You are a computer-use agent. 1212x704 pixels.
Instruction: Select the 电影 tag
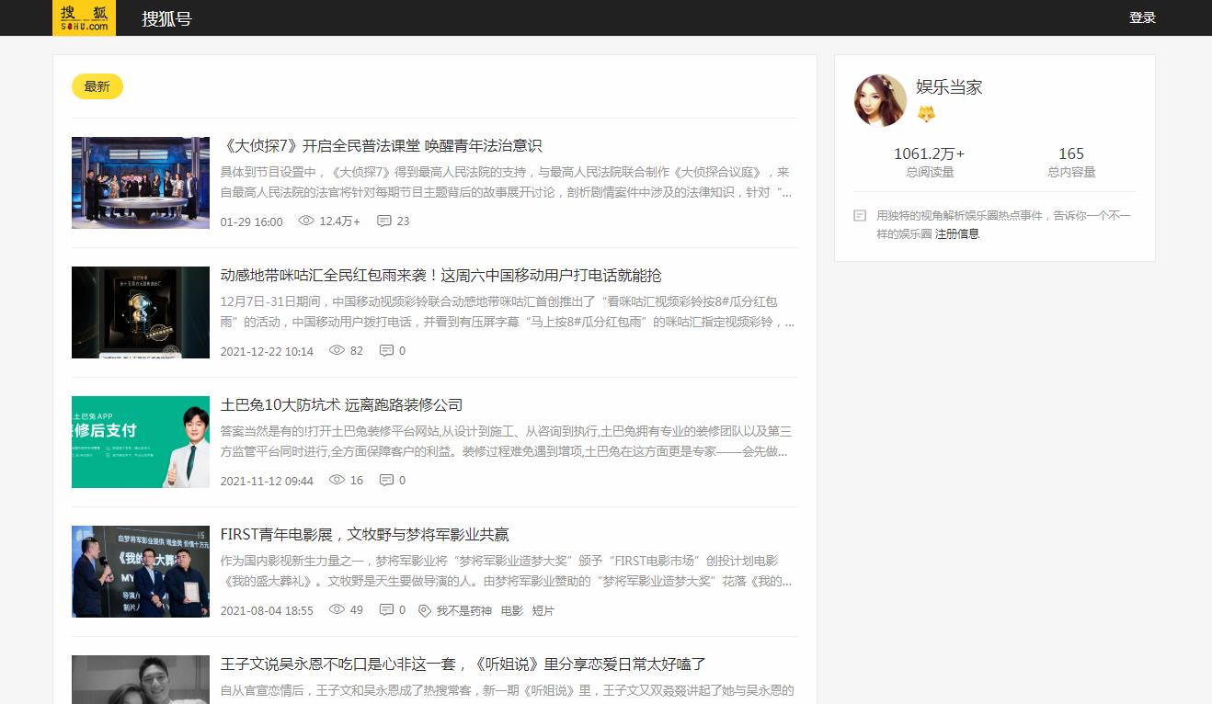pyautogui.click(x=512, y=610)
